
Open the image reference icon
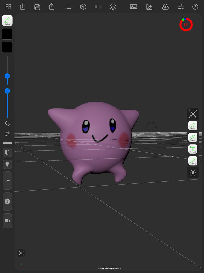(x=133, y=7)
